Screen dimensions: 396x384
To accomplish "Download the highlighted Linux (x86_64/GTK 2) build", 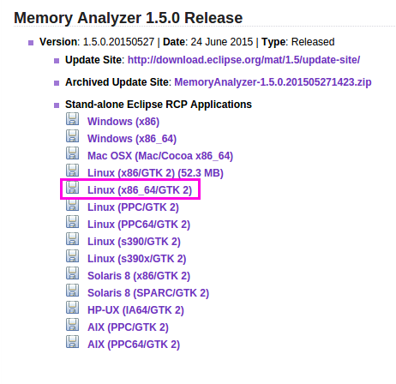I will tap(140, 190).
